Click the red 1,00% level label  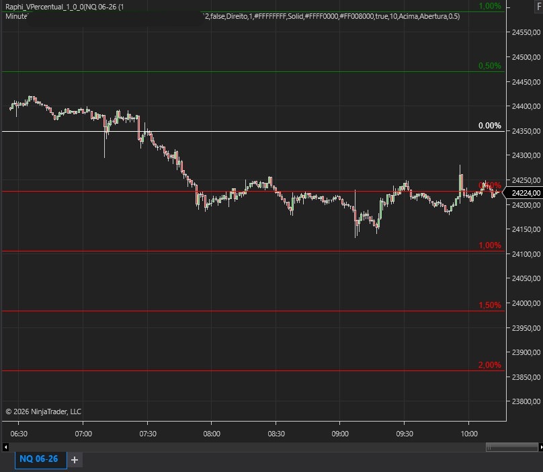489,245
